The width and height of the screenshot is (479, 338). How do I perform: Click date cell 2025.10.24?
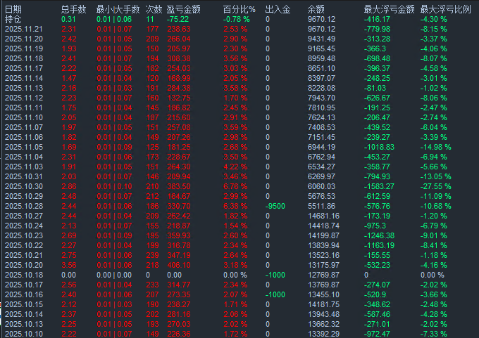click(x=24, y=226)
